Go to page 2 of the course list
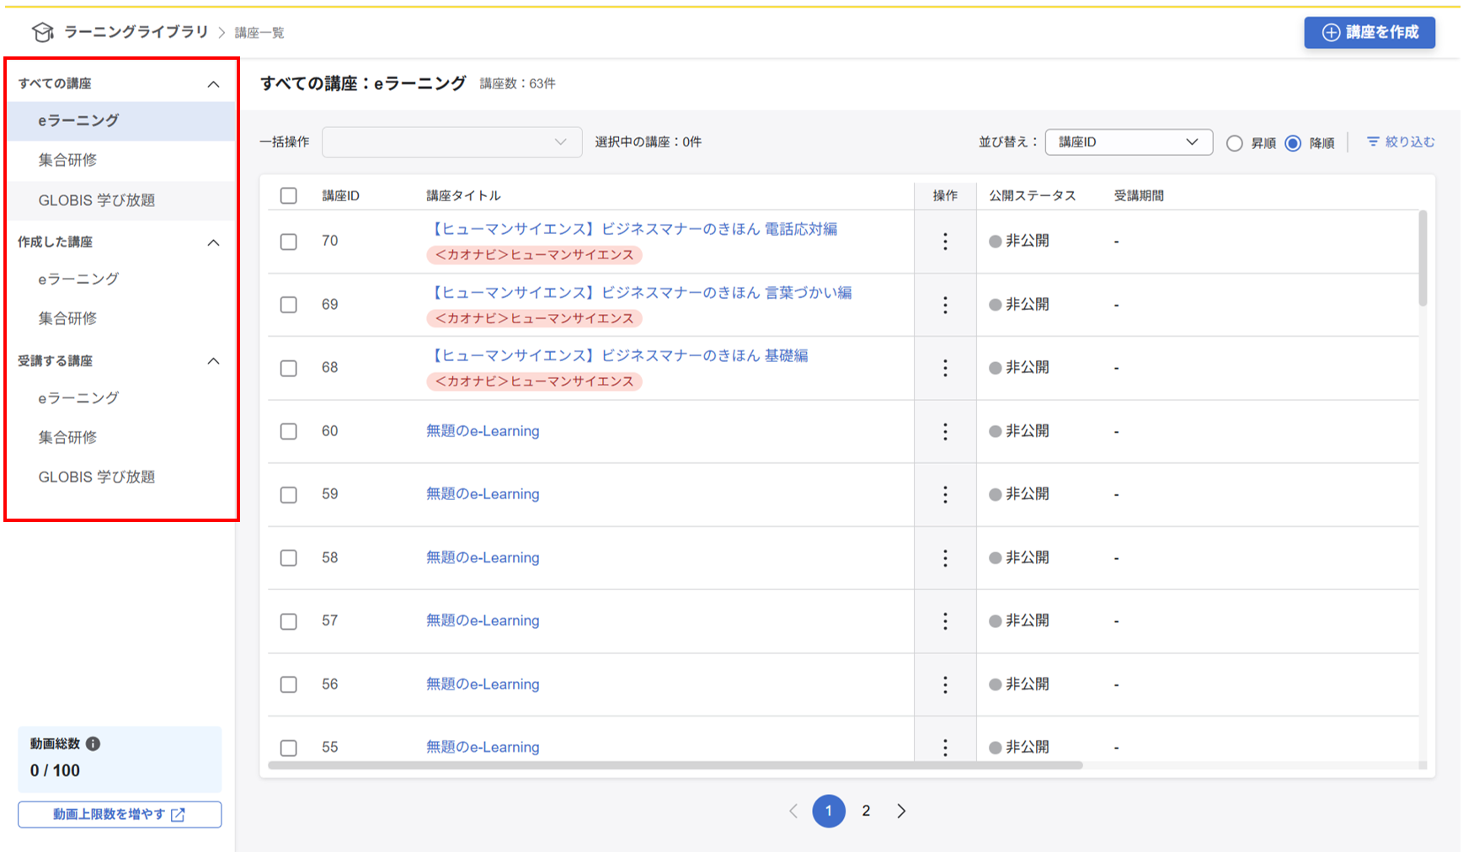This screenshot has width=1463, height=852. click(866, 811)
